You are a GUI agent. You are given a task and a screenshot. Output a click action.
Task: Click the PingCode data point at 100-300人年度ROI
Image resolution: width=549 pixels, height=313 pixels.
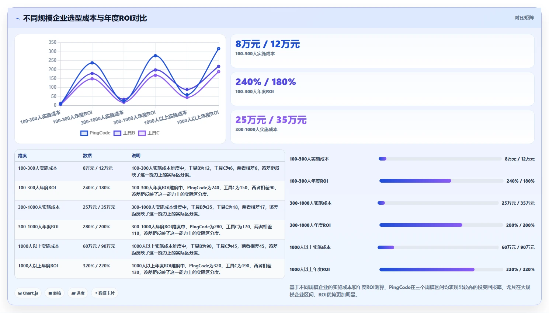pos(92,63)
